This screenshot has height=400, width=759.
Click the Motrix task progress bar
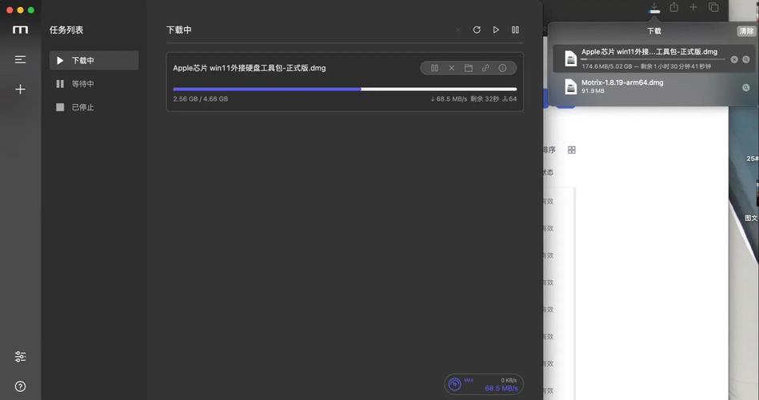coord(345,89)
